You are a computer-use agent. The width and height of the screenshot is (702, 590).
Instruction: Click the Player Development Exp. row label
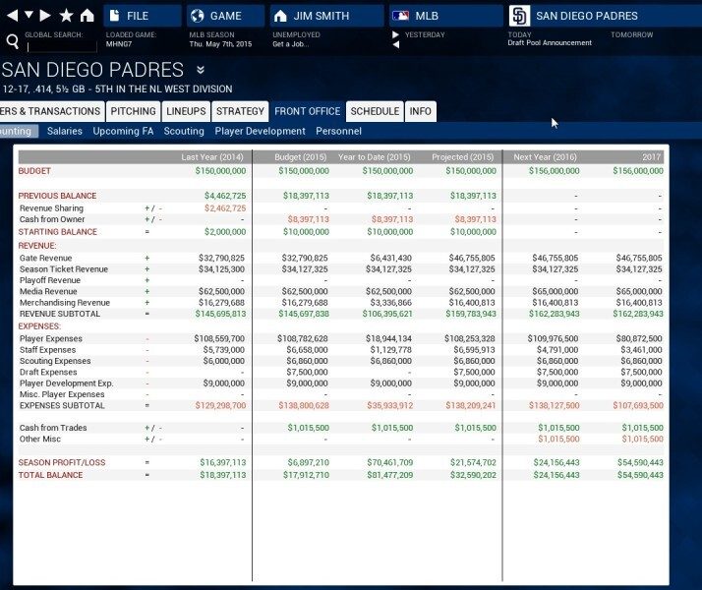pyautogui.click(x=66, y=383)
